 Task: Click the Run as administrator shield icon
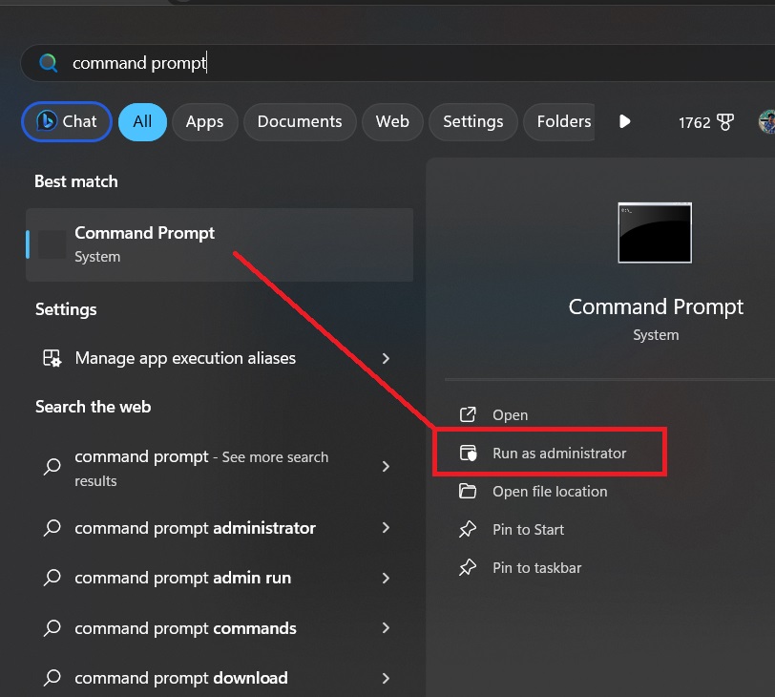468,454
